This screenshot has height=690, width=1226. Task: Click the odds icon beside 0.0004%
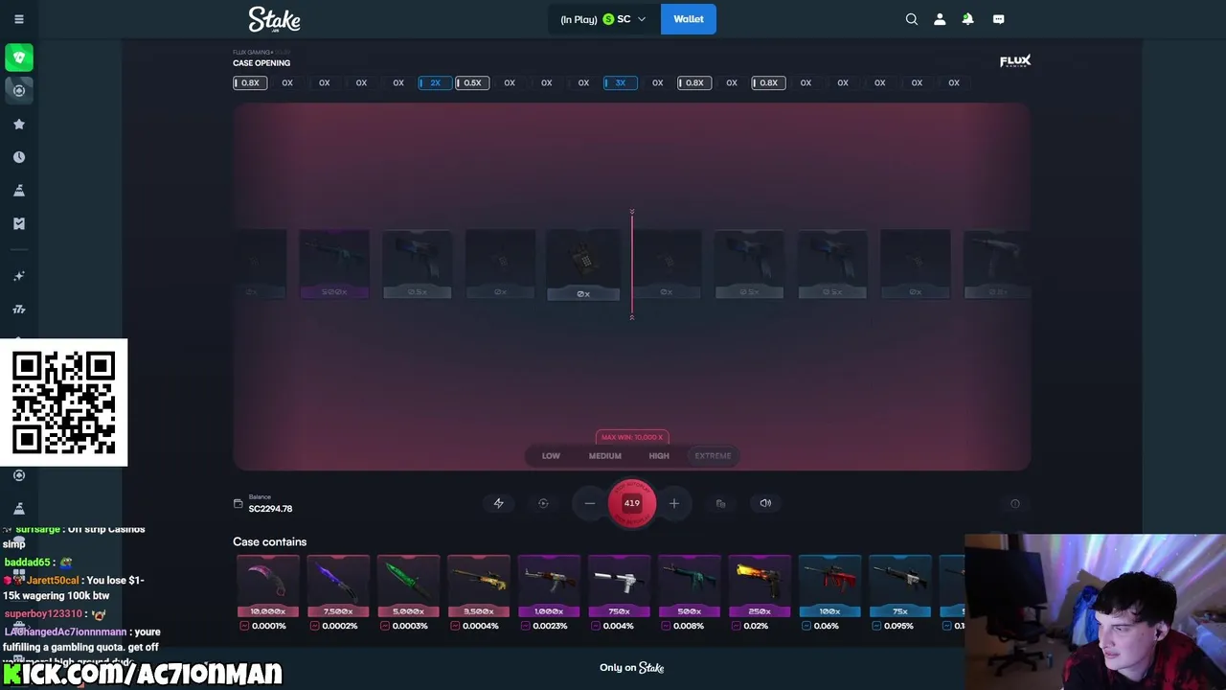click(x=455, y=626)
